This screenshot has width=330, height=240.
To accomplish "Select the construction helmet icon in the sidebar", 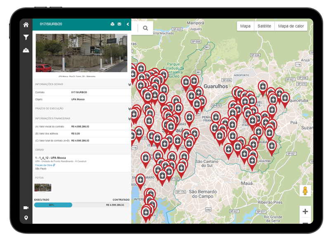I will (26, 50).
